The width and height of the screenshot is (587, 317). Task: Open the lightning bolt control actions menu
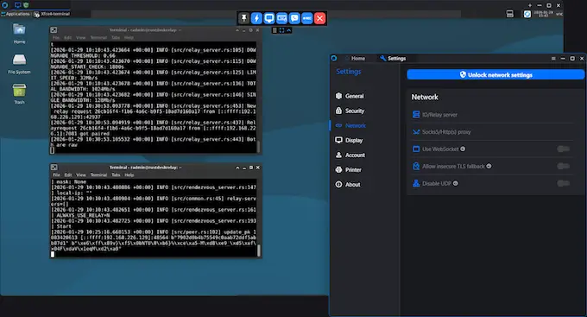[x=256, y=18]
